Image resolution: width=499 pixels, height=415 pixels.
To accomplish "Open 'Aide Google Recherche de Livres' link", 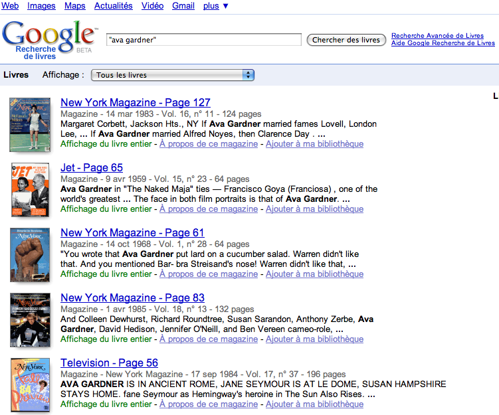I will click(443, 43).
